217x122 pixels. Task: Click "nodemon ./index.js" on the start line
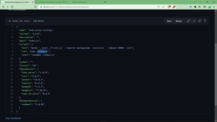tap(43, 55)
